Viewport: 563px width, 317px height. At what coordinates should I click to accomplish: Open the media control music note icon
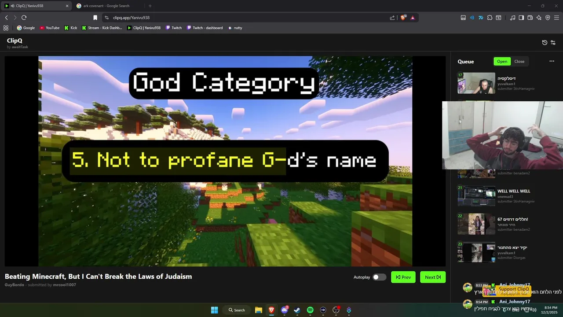[512, 18]
